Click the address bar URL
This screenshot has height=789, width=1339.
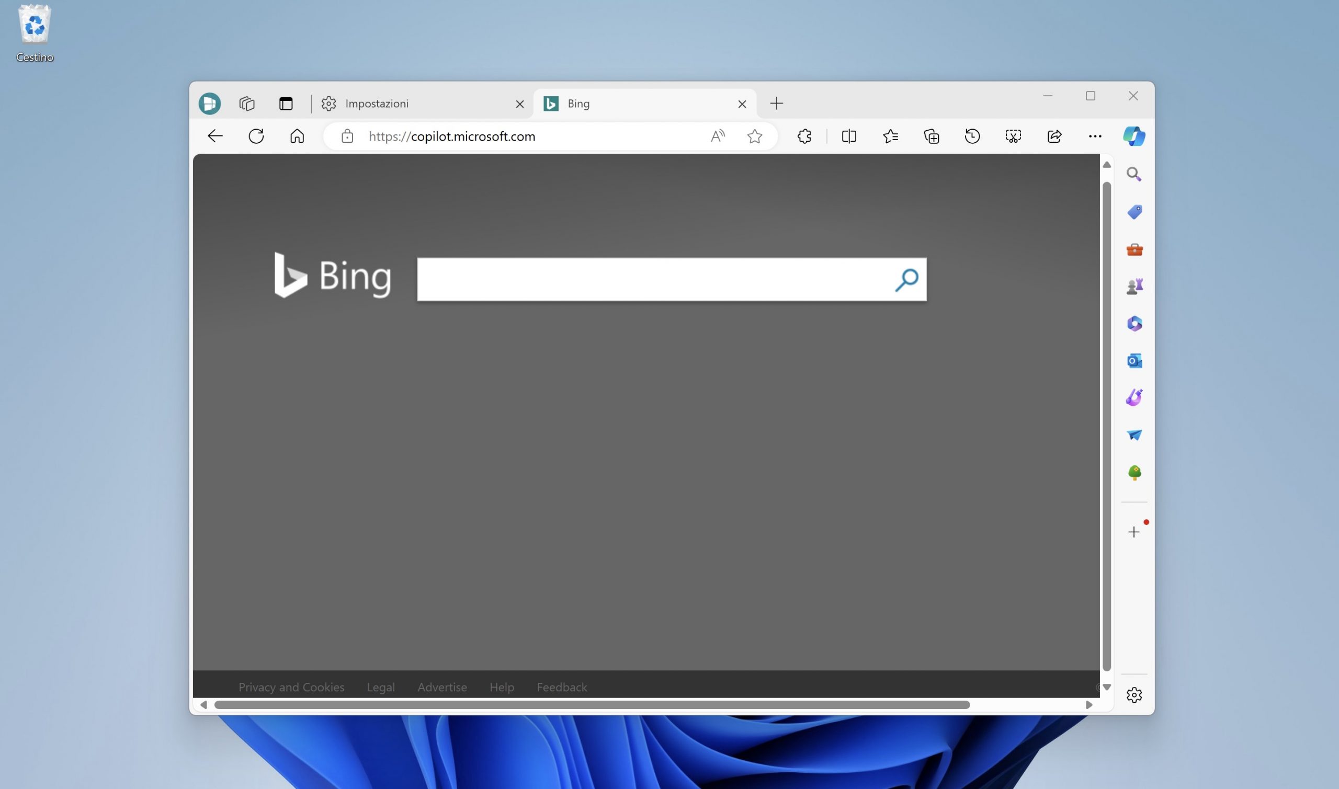point(451,136)
